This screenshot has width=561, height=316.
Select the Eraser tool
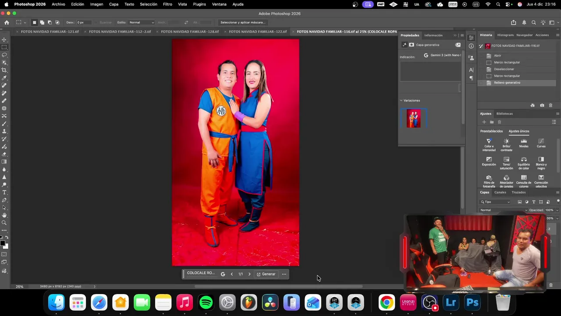click(x=4, y=154)
